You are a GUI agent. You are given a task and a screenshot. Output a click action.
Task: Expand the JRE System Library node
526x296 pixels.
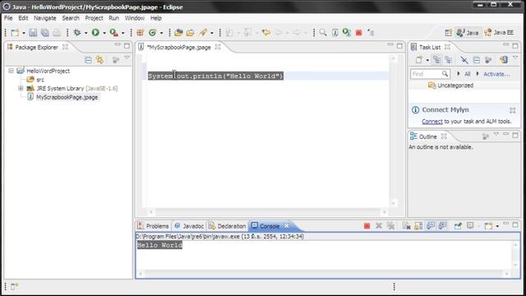pos(21,88)
